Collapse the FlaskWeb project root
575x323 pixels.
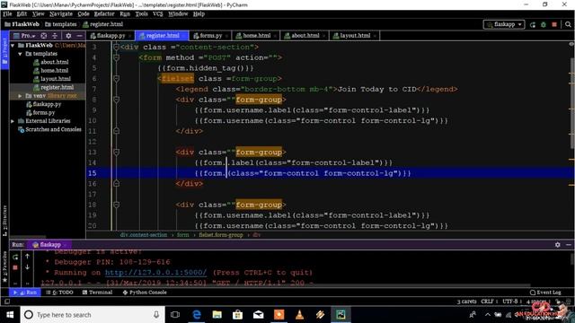pos(13,46)
